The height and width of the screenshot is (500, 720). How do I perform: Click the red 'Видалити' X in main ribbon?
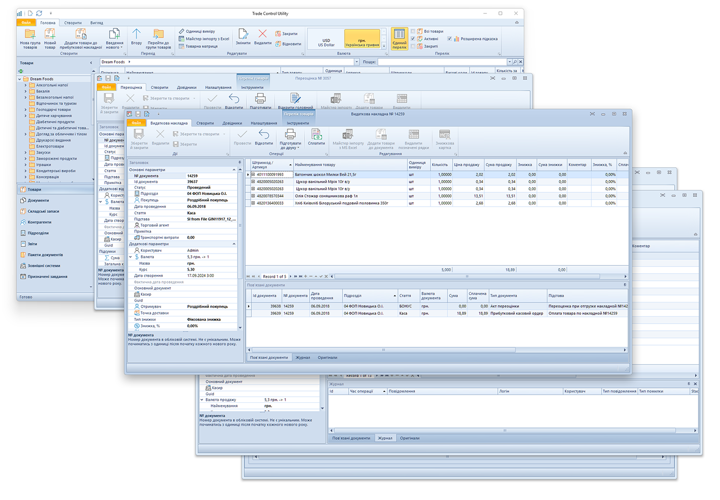pos(262,34)
